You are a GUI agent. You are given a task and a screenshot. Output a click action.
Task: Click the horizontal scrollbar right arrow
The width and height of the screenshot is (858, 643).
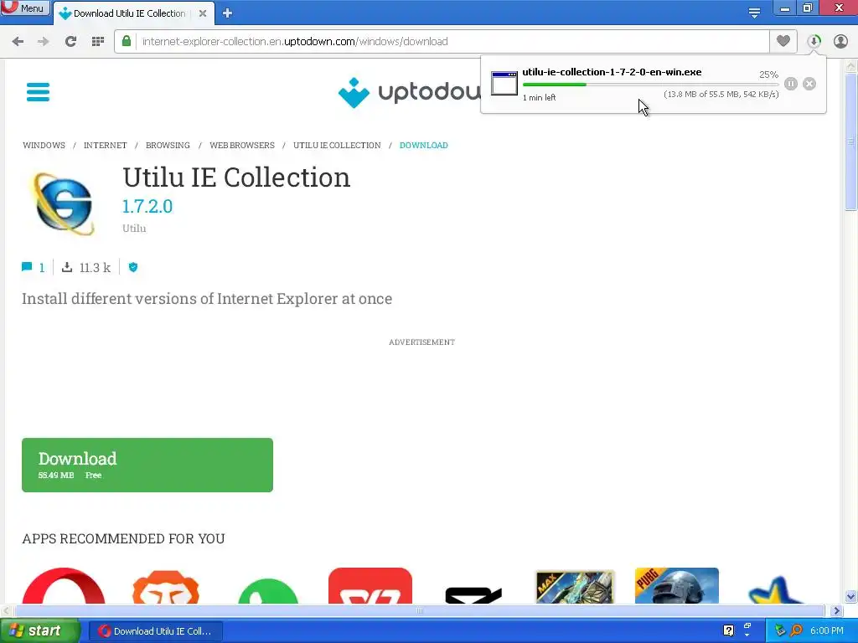coord(836,610)
